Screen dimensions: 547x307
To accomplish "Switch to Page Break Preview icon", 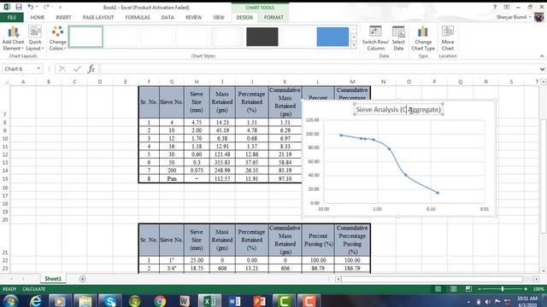I will 468,289.
